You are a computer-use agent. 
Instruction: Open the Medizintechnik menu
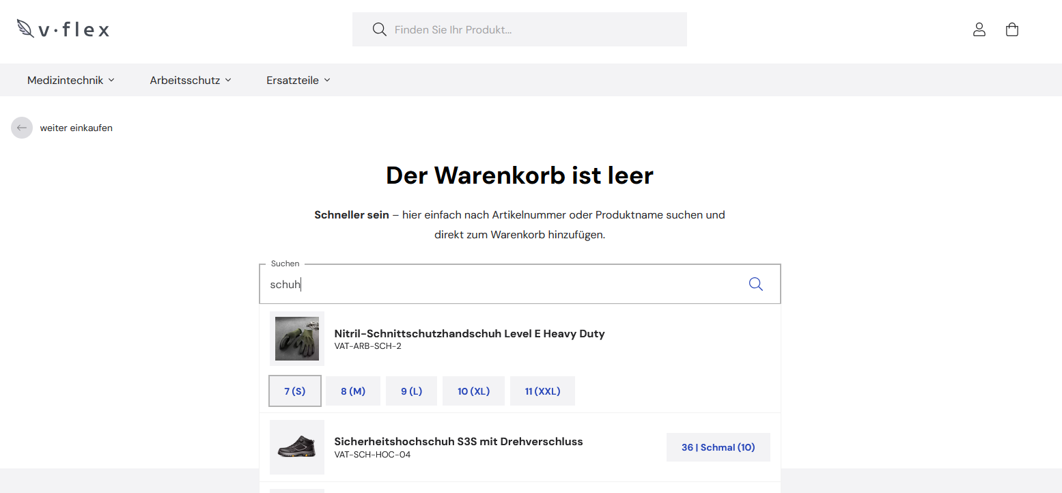click(x=71, y=80)
